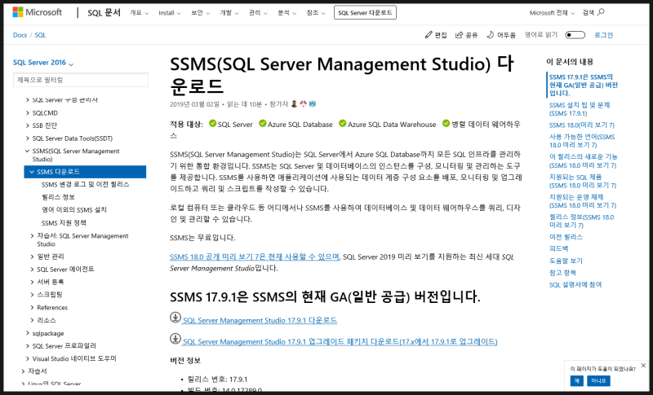Open 영어 이외의 SSMS 설치 item
The image size is (653, 395).
(x=74, y=210)
